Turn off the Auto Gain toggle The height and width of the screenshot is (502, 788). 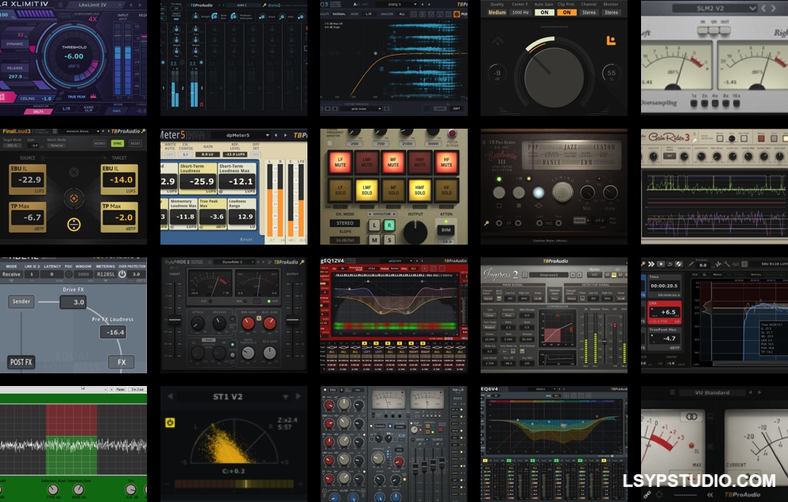click(x=545, y=13)
